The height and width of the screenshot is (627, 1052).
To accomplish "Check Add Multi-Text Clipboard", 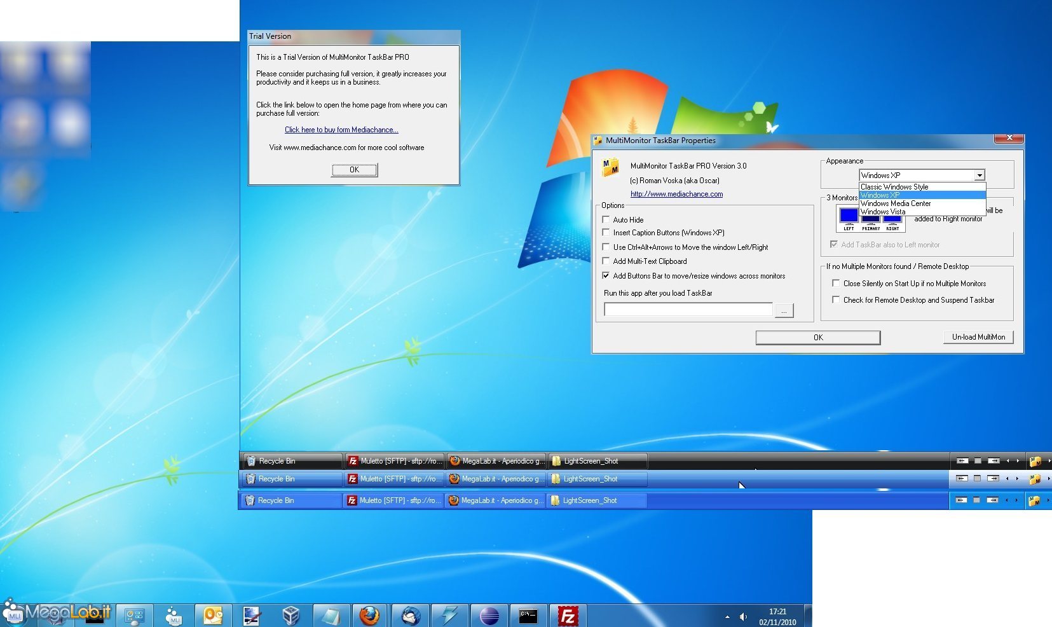I will click(606, 261).
